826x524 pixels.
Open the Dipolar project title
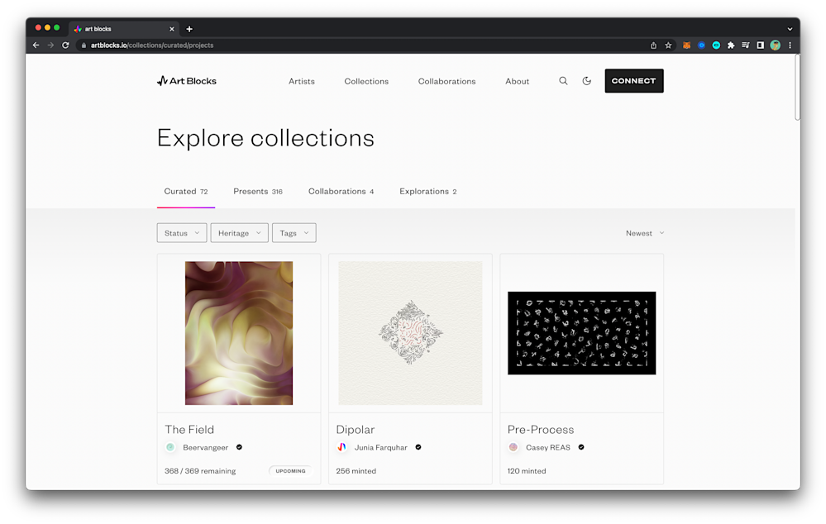click(x=355, y=429)
